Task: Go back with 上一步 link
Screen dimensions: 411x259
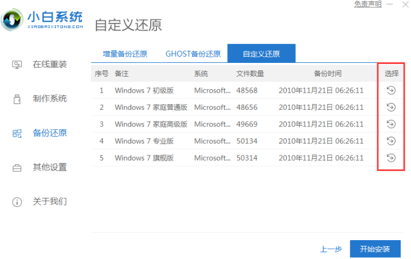Action: [331, 249]
